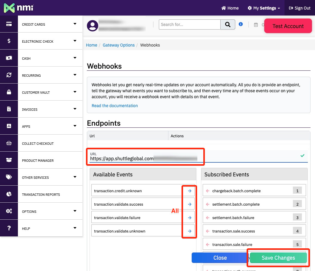Click the NMI logo

(x=19, y=8)
